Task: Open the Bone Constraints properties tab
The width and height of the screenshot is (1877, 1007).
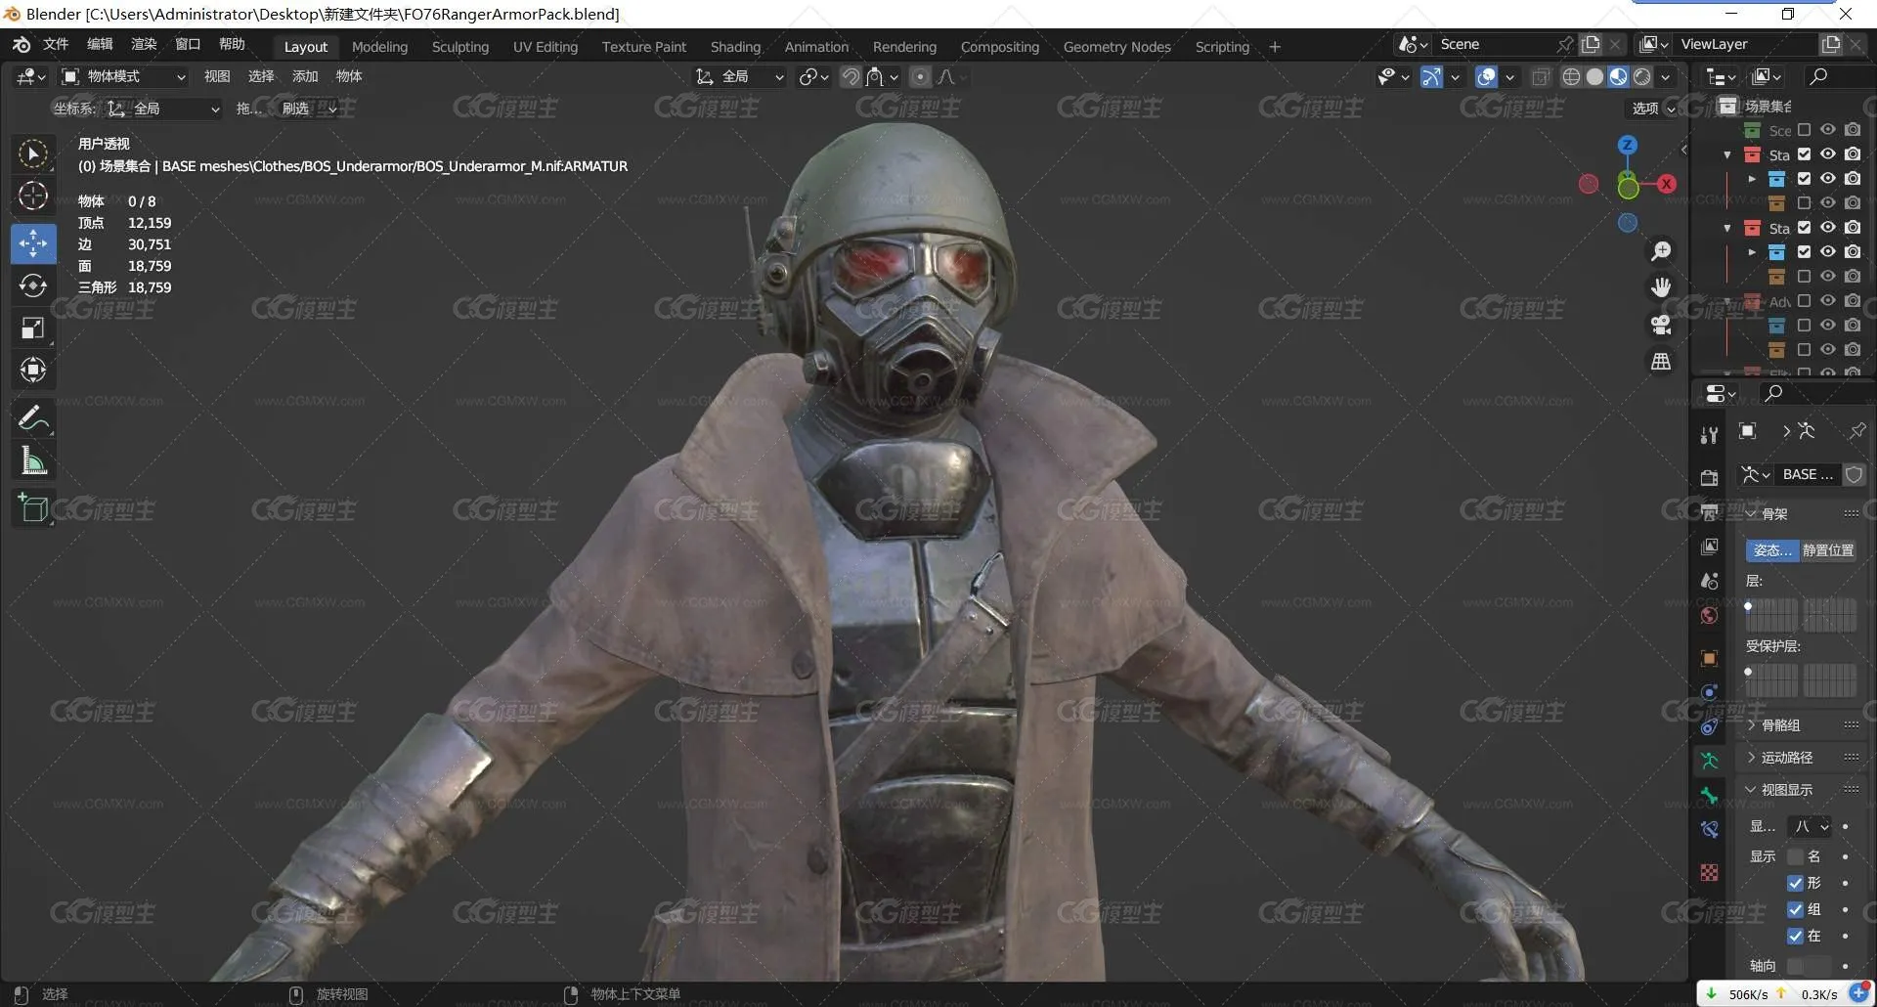Action: [1709, 830]
